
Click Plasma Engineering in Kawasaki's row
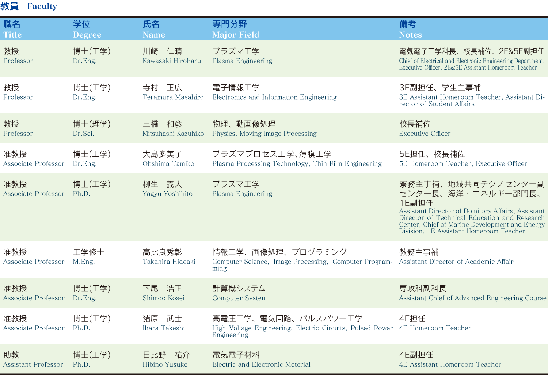242,61
